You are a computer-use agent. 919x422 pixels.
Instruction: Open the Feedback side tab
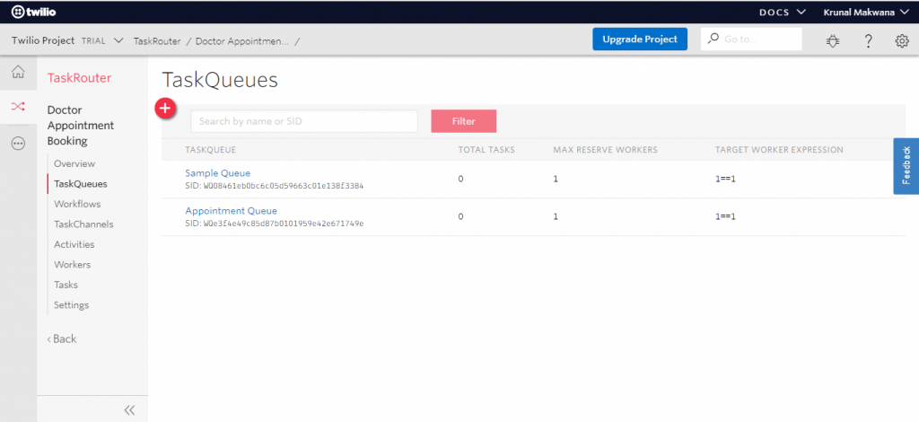pos(906,166)
